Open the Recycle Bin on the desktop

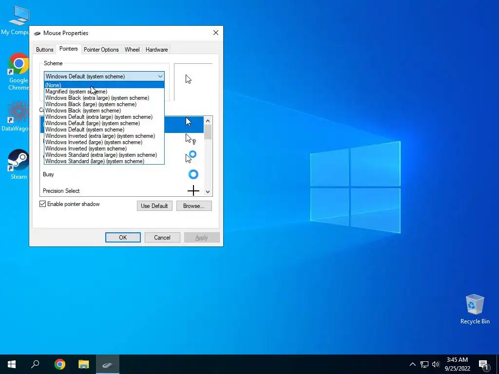click(475, 309)
